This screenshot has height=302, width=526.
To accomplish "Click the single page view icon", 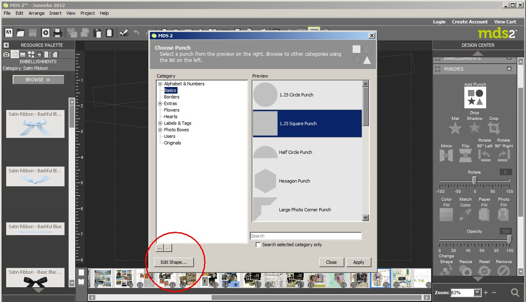I will (x=81, y=272).
